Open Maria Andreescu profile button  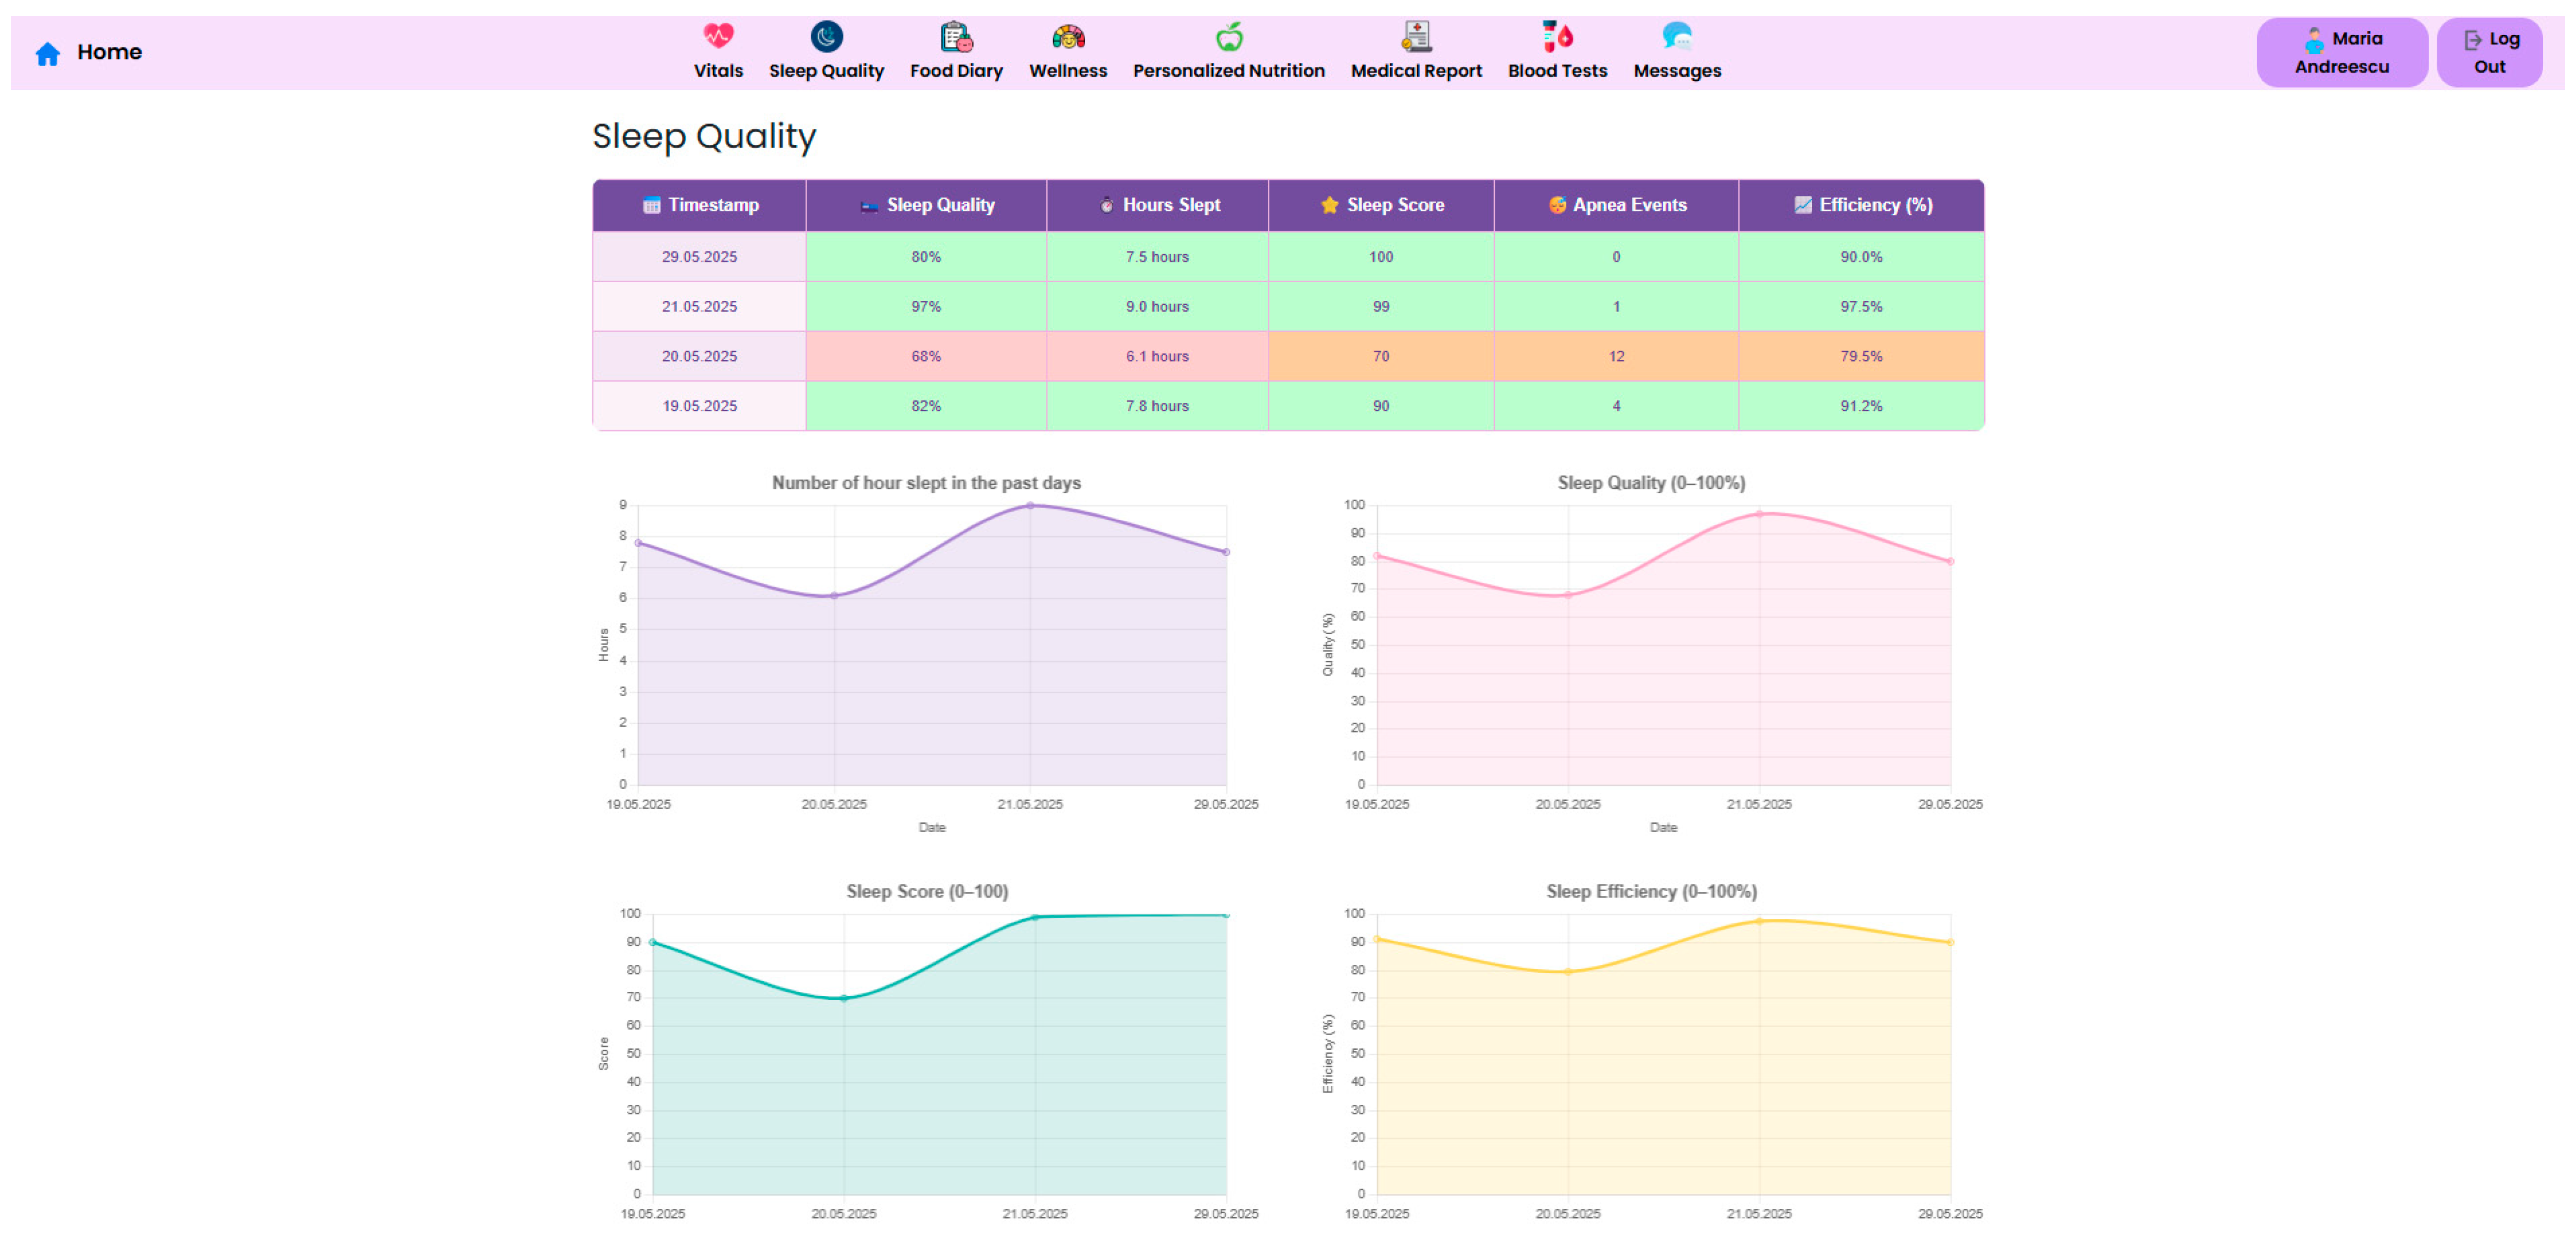coord(2341,52)
